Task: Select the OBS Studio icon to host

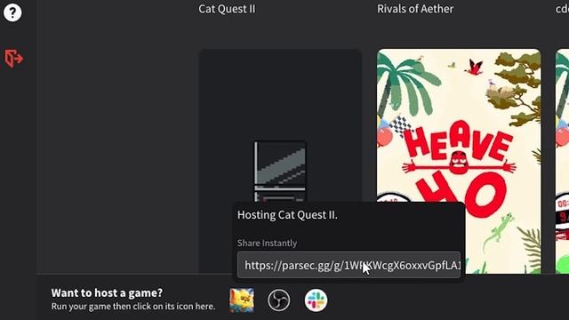Action: pyautogui.click(x=278, y=300)
